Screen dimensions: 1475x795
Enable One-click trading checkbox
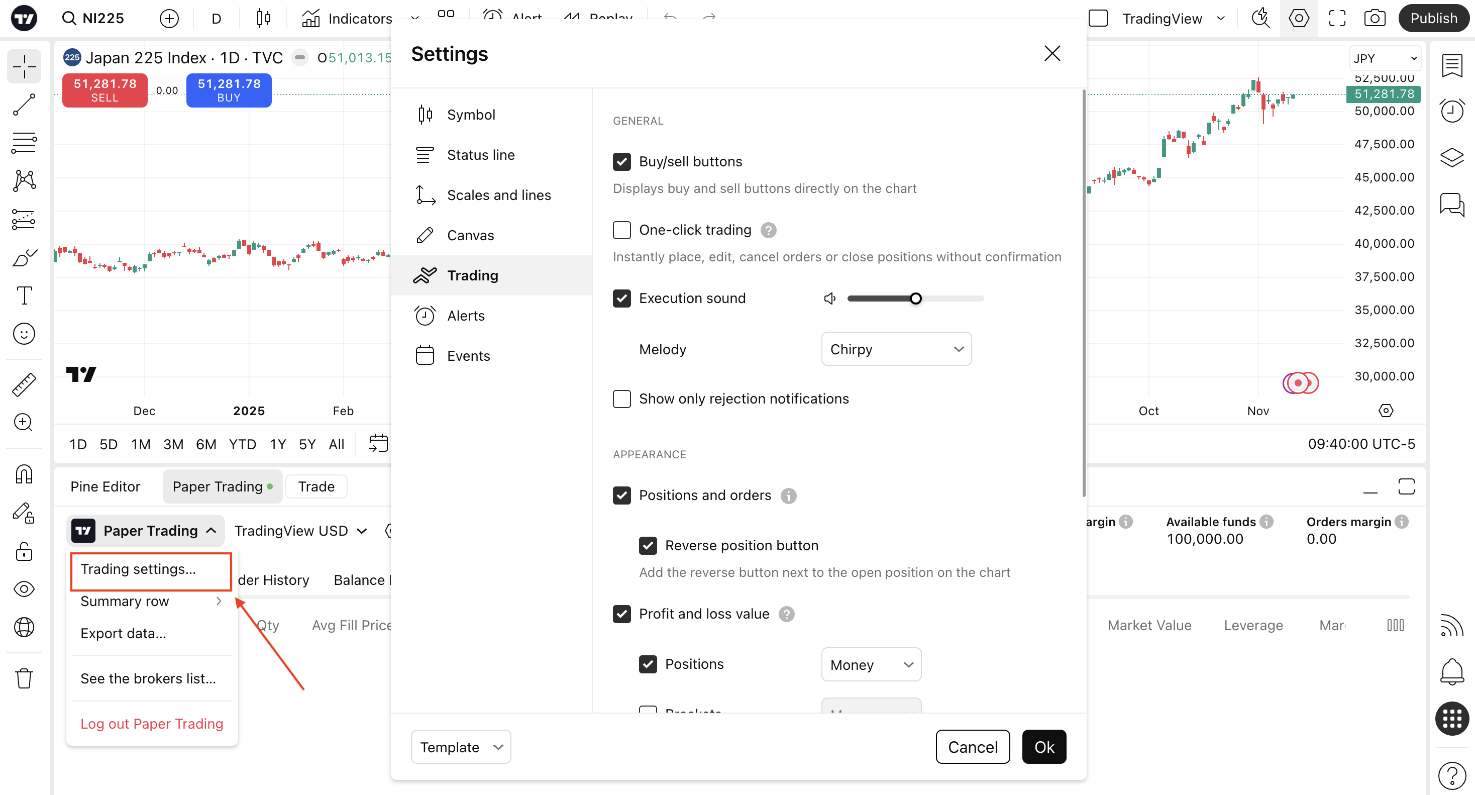(x=622, y=230)
